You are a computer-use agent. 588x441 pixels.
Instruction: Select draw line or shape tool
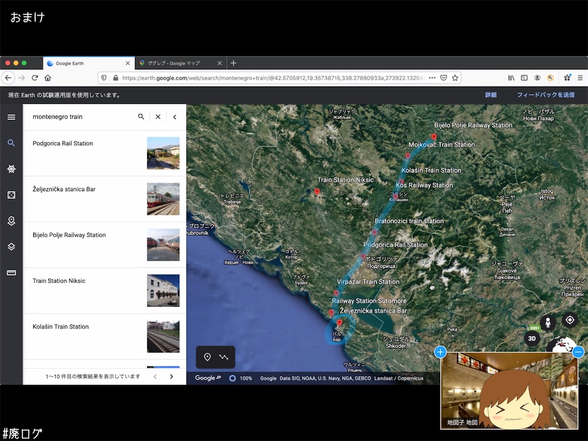[x=224, y=357]
